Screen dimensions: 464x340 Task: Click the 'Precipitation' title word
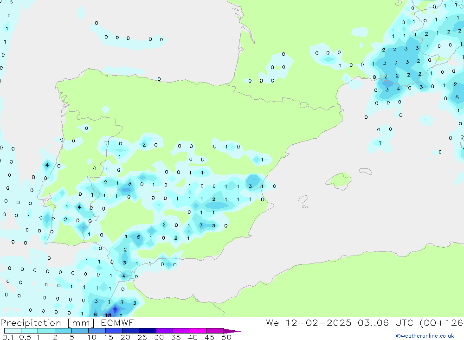tap(31, 323)
